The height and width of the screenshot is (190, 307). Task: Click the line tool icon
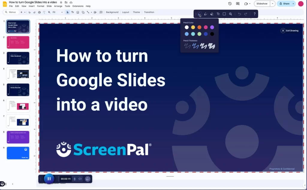click(x=88, y=12)
